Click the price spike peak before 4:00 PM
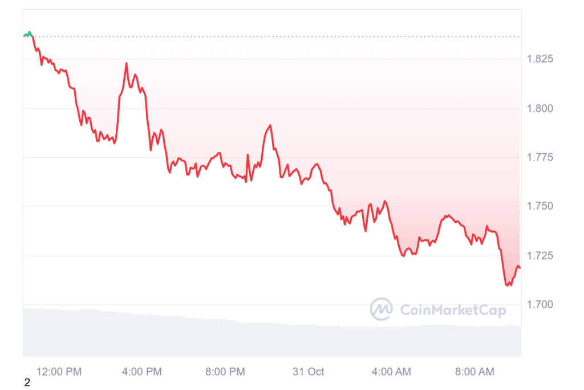 [126, 63]
